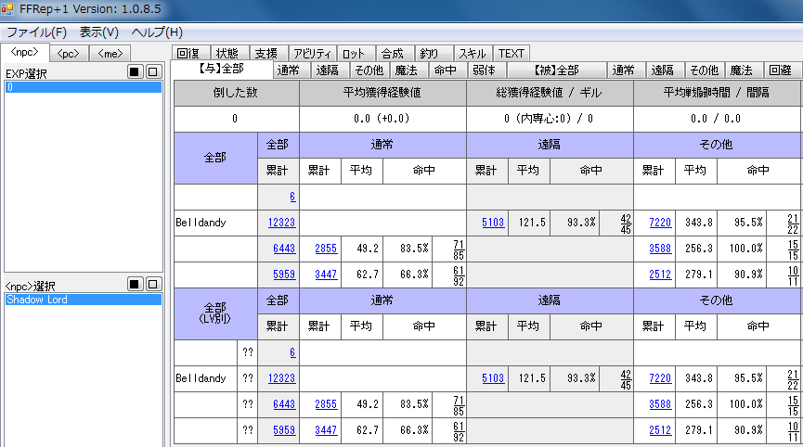The height and width of the screenshot is (447, 803).
Task: Open the ファイル(F) menu
Action: pos(36,32)
